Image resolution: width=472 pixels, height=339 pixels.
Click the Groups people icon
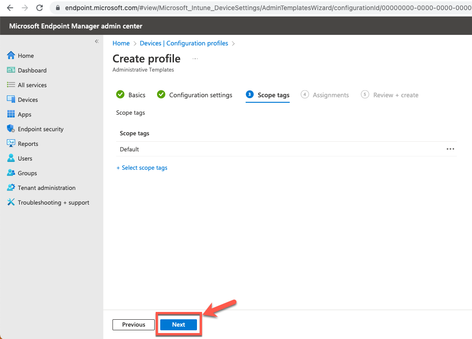click(11, 172)
